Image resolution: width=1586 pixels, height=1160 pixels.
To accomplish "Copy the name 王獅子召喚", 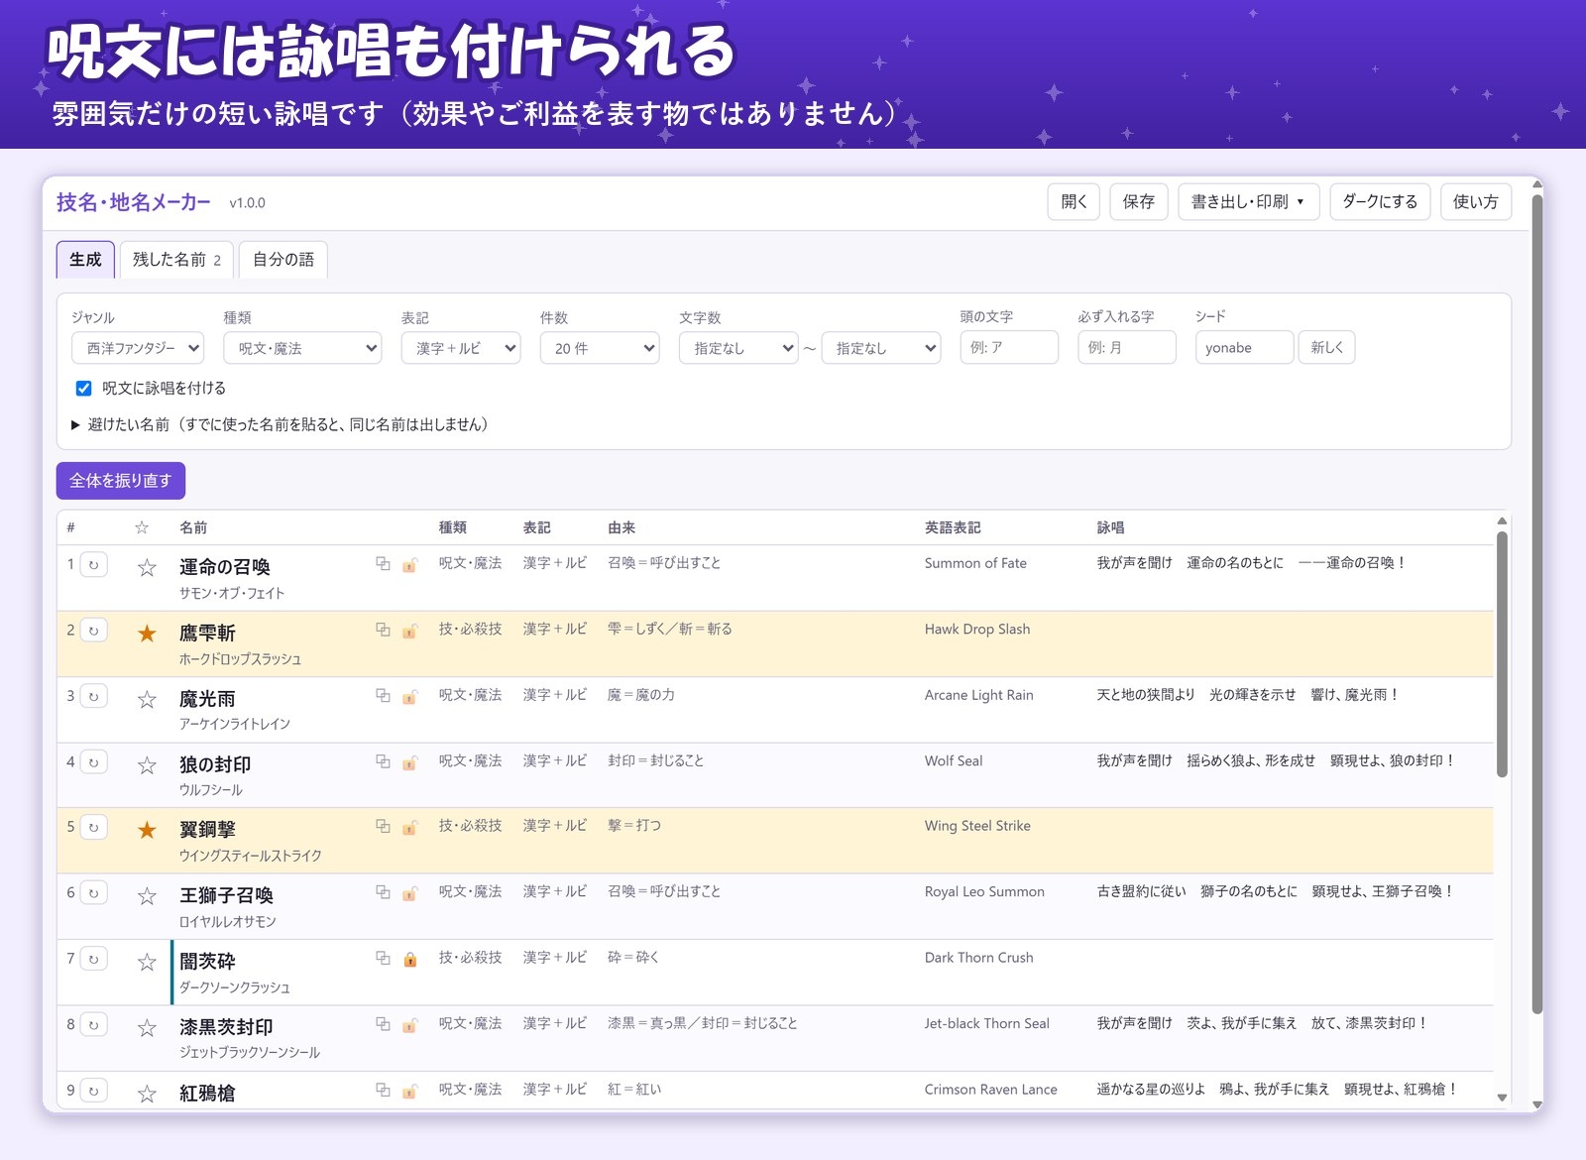I will (383, 893).
